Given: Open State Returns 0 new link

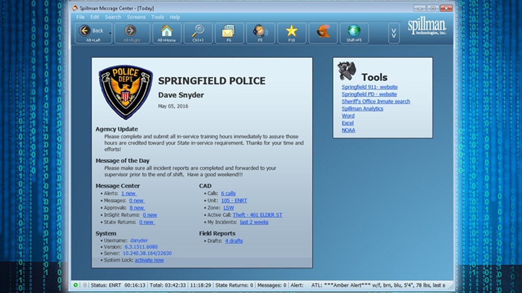Looking at the screenshot, I should (147, 222).
